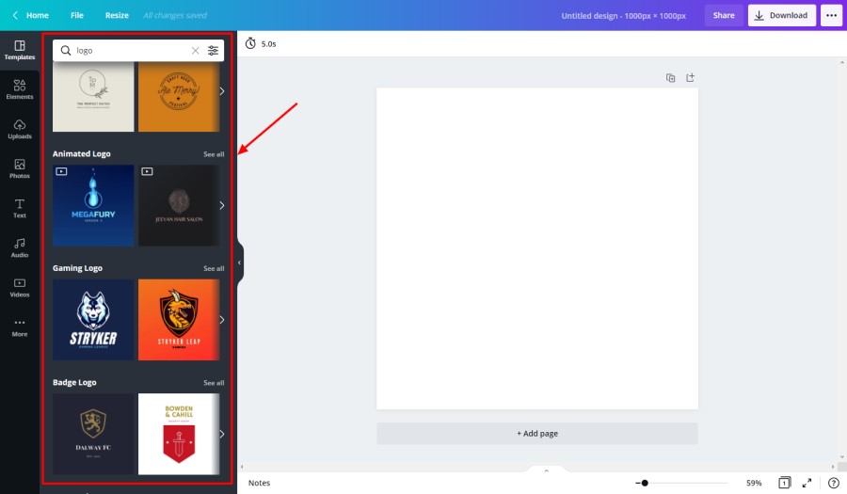The height and width of the screenshot is (494, 847).
Task: Click See all for Gaming Logo
Action: tap(214, 268)
